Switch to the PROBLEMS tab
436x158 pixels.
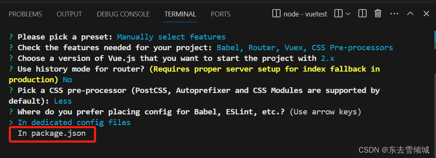point(26,14)
